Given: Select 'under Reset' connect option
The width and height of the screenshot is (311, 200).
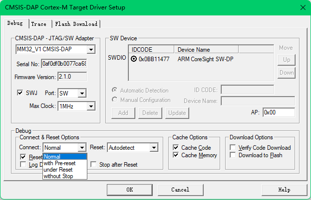Looking at the screenshot, I should pyautogui.click(x=54, y=170).
